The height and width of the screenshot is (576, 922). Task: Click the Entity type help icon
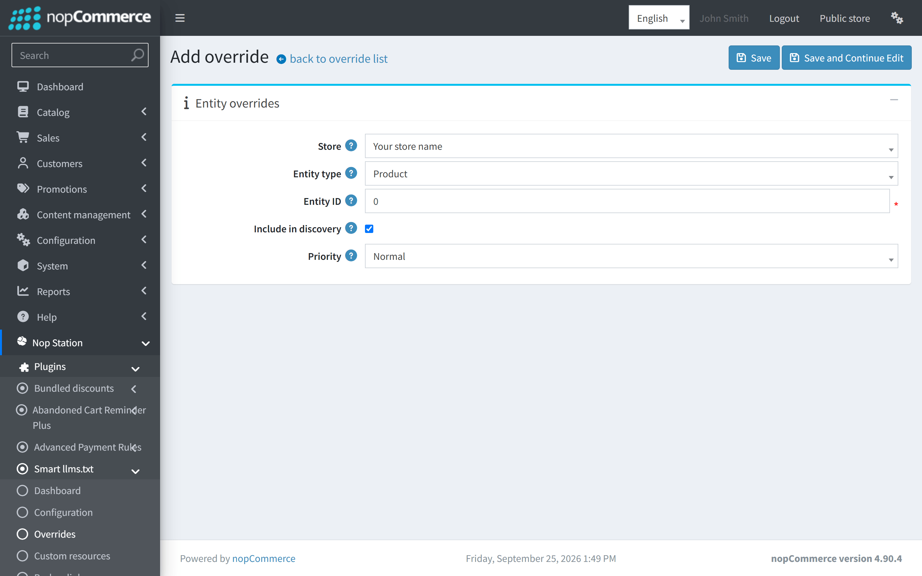pos(351,173)
